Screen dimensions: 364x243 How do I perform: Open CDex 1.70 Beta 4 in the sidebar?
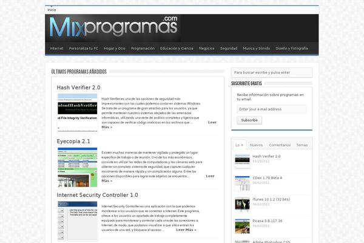tap(267, 178)
